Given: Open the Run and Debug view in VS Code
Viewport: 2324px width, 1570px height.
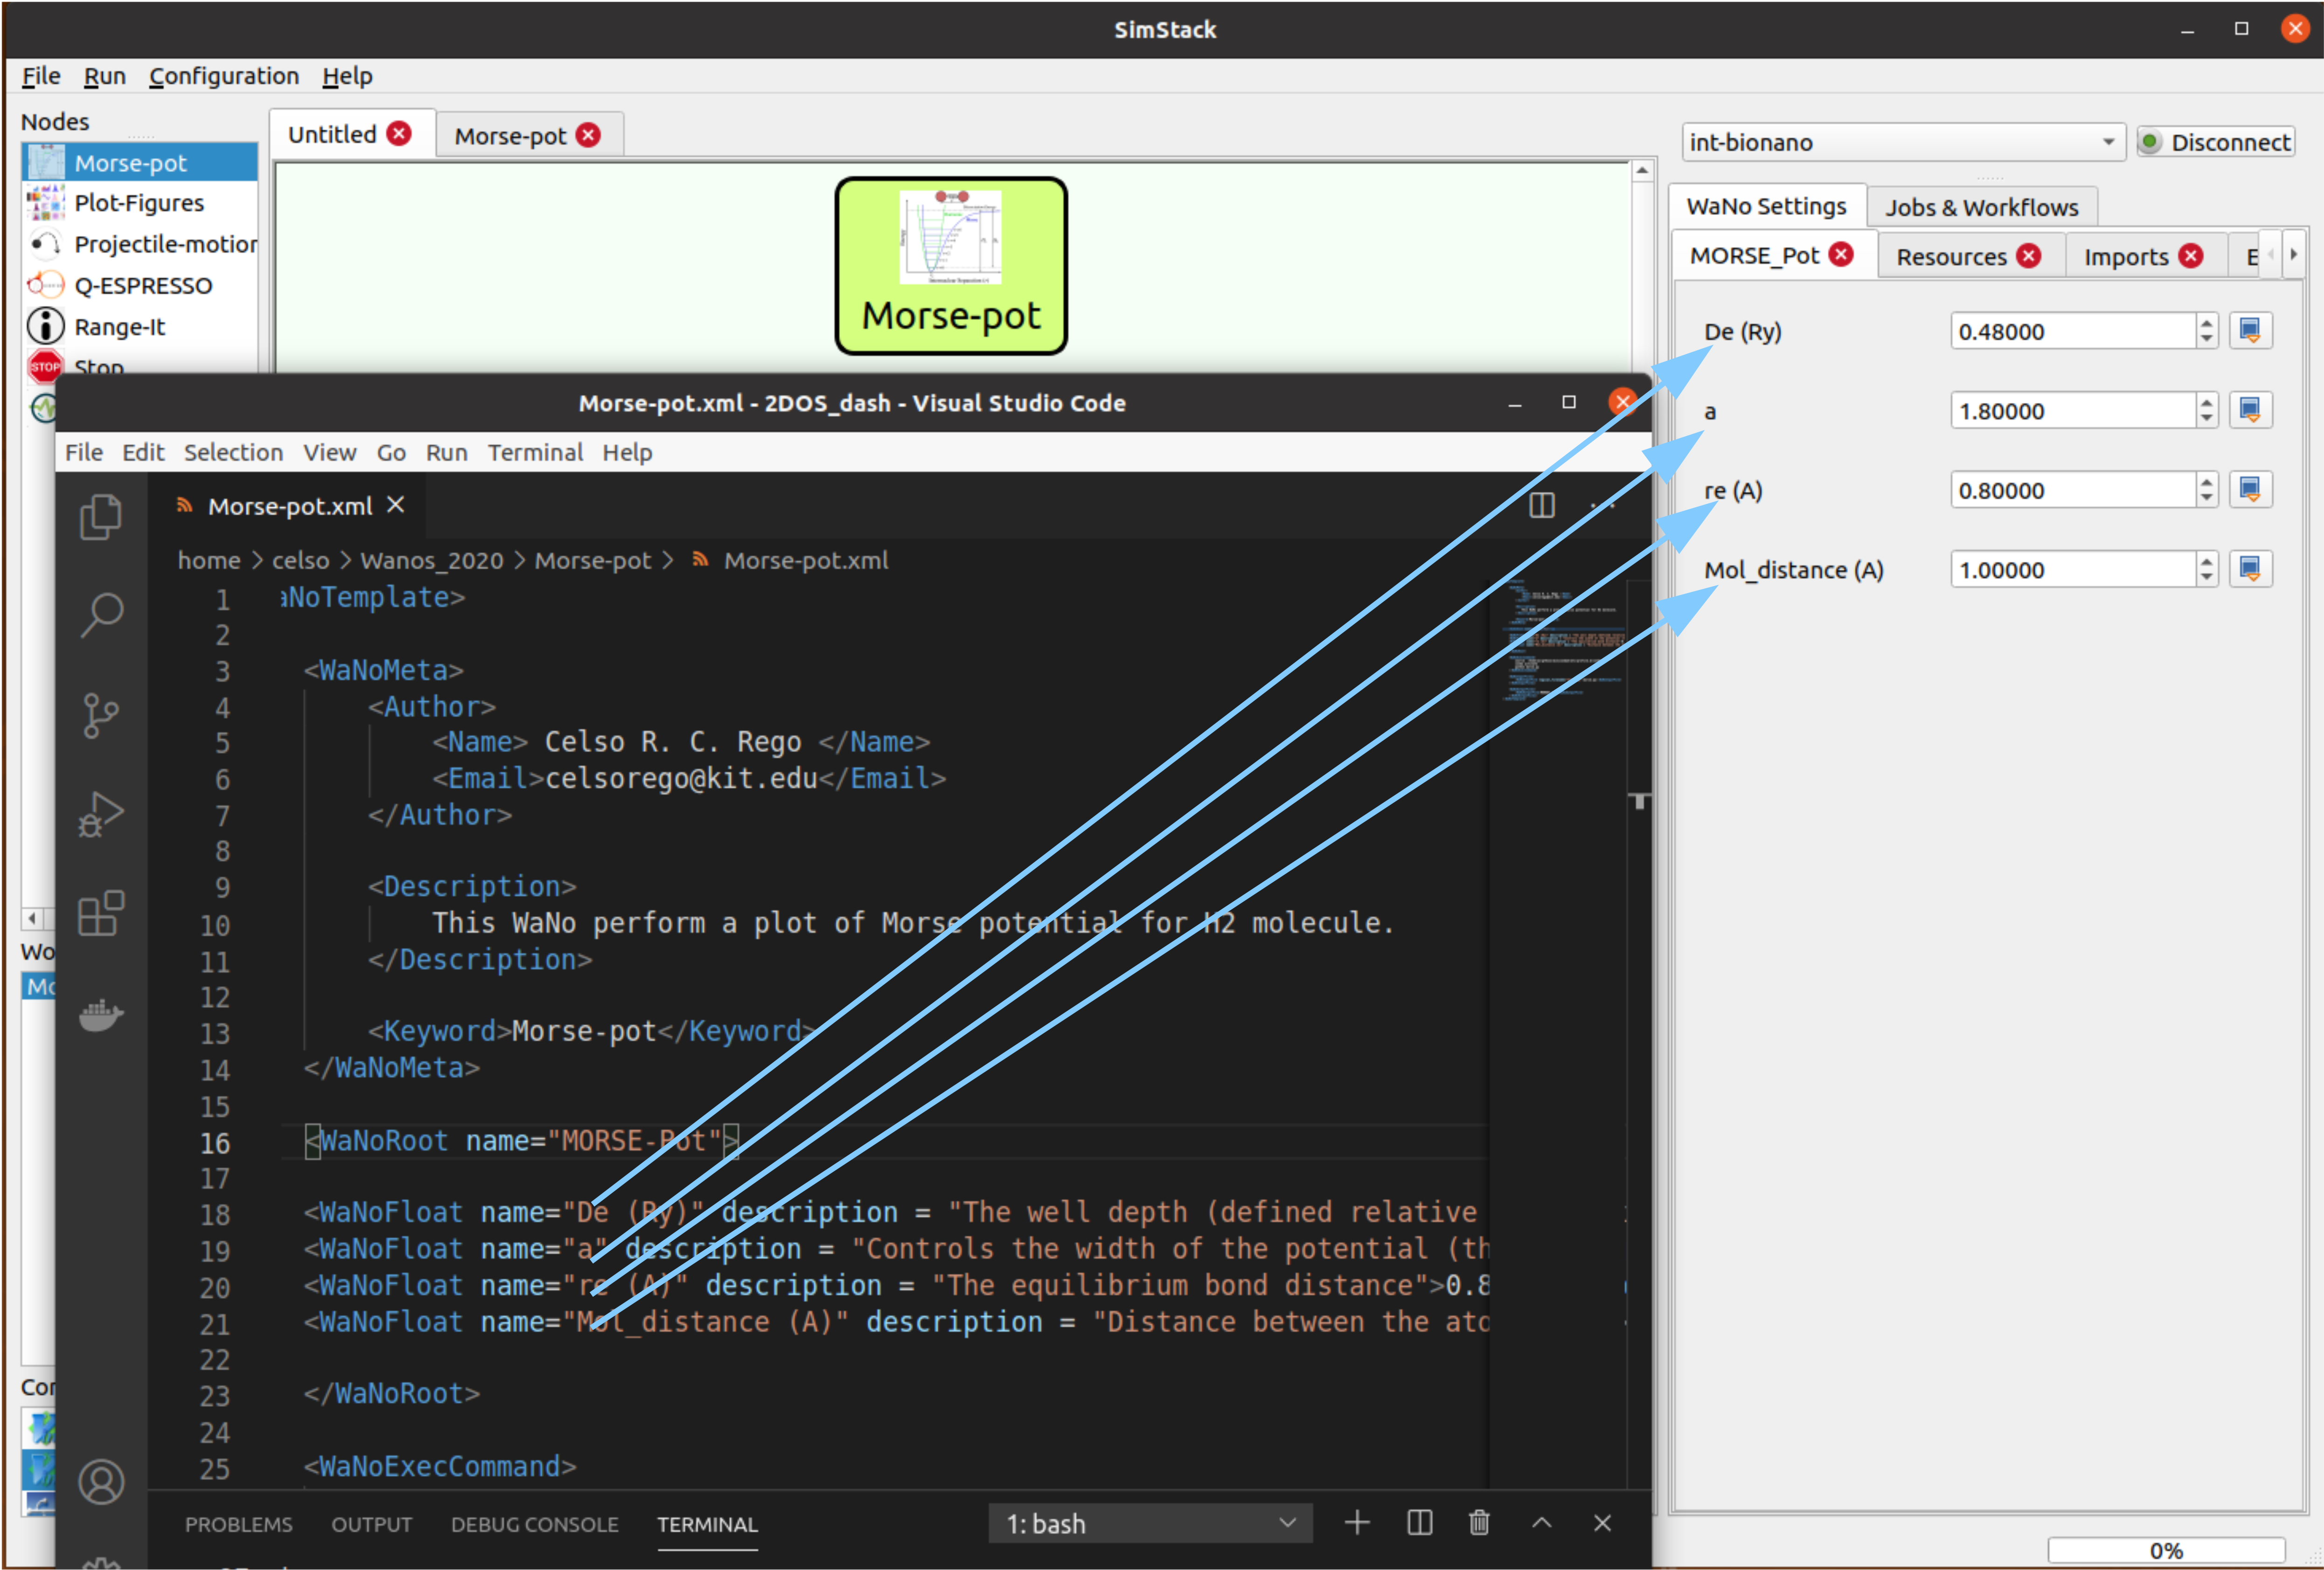Looking at the screenshot, I should pos(101,814).
